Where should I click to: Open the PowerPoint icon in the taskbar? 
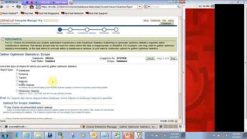click(128, 136)
